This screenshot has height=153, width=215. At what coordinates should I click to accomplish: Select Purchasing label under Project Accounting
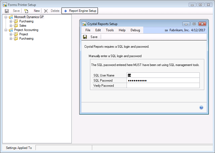(26, 39)
